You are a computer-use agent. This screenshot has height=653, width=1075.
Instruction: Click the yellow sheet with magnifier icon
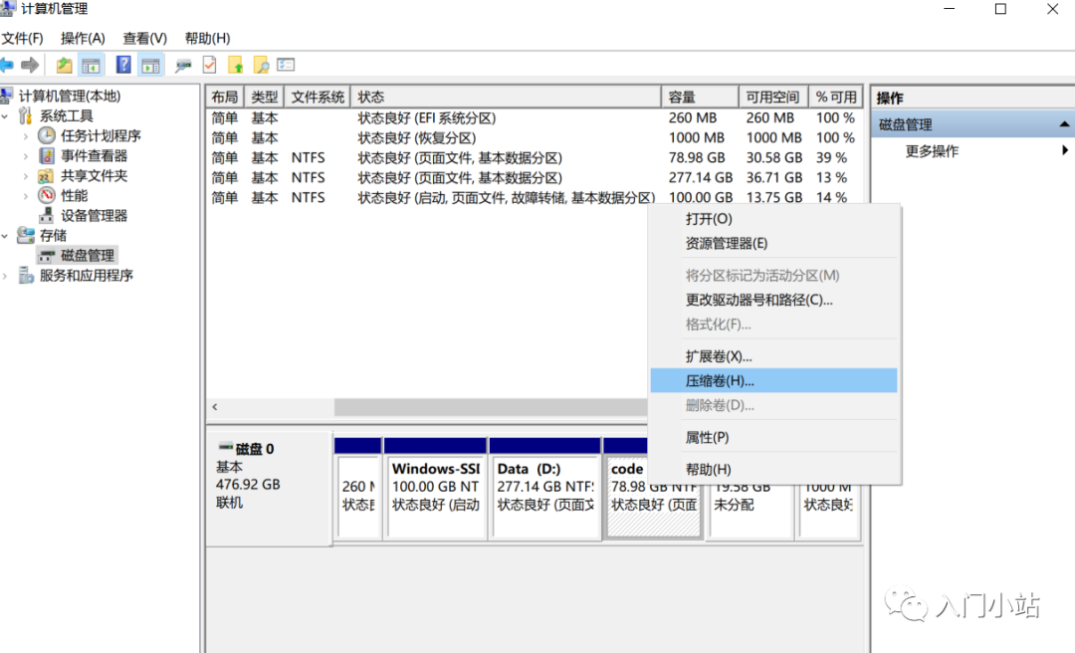261,65
